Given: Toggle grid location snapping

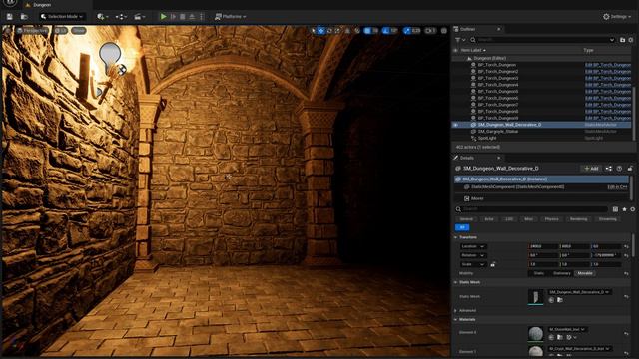Looking at the screenshot, I should pos(367,31).
